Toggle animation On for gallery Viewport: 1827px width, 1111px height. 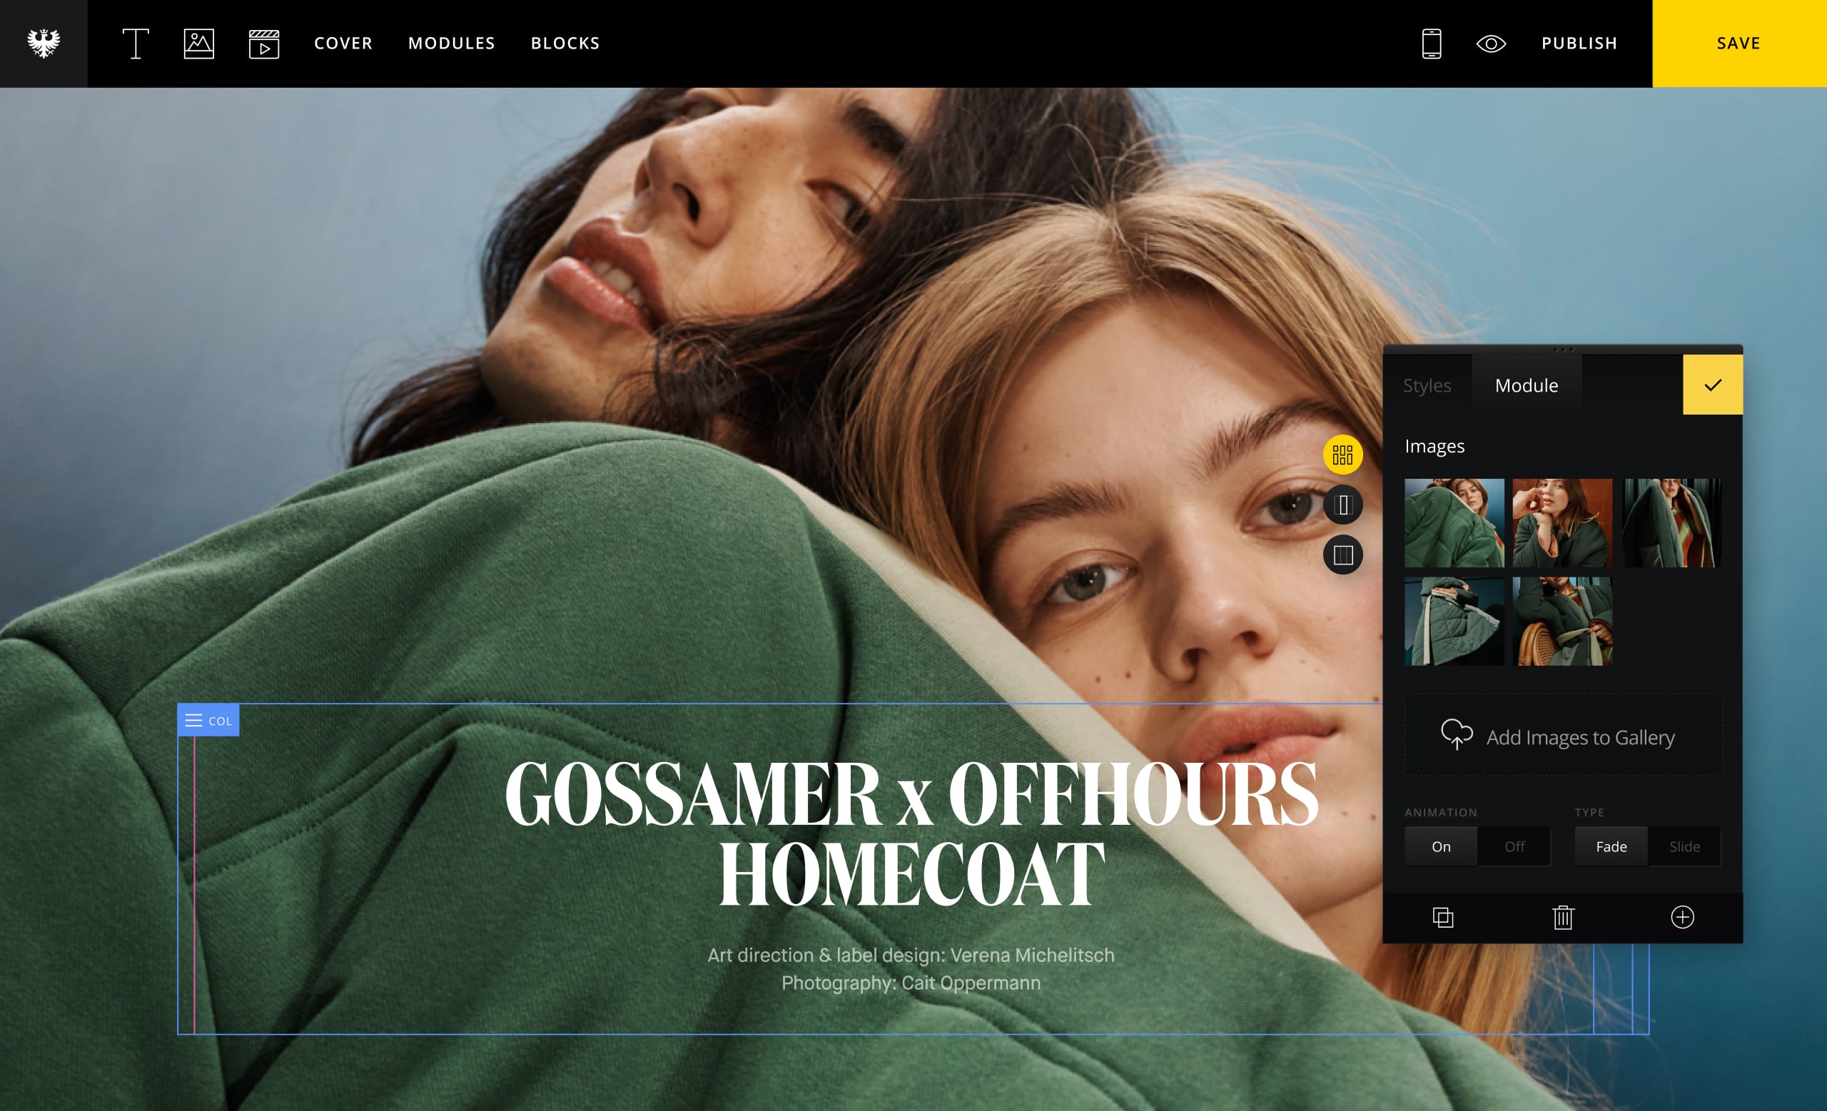pos(1442,846)
